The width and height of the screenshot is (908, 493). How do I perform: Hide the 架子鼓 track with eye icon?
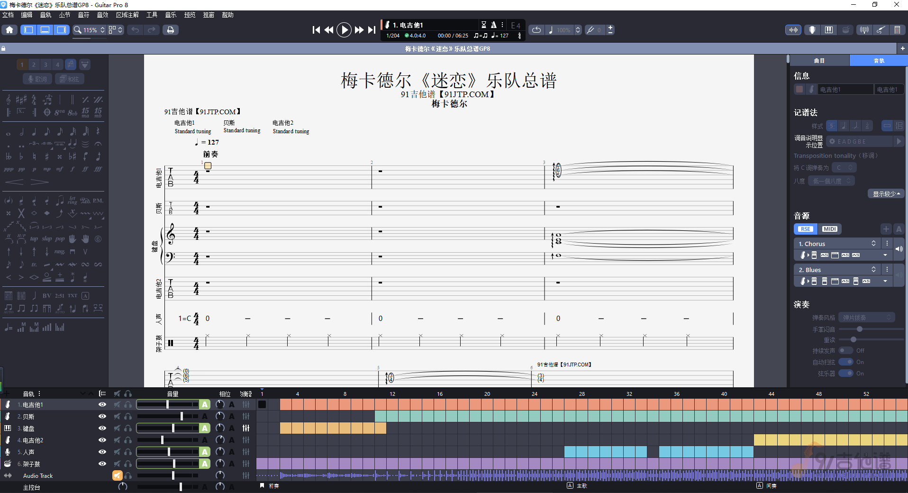(x=102, y=464)
